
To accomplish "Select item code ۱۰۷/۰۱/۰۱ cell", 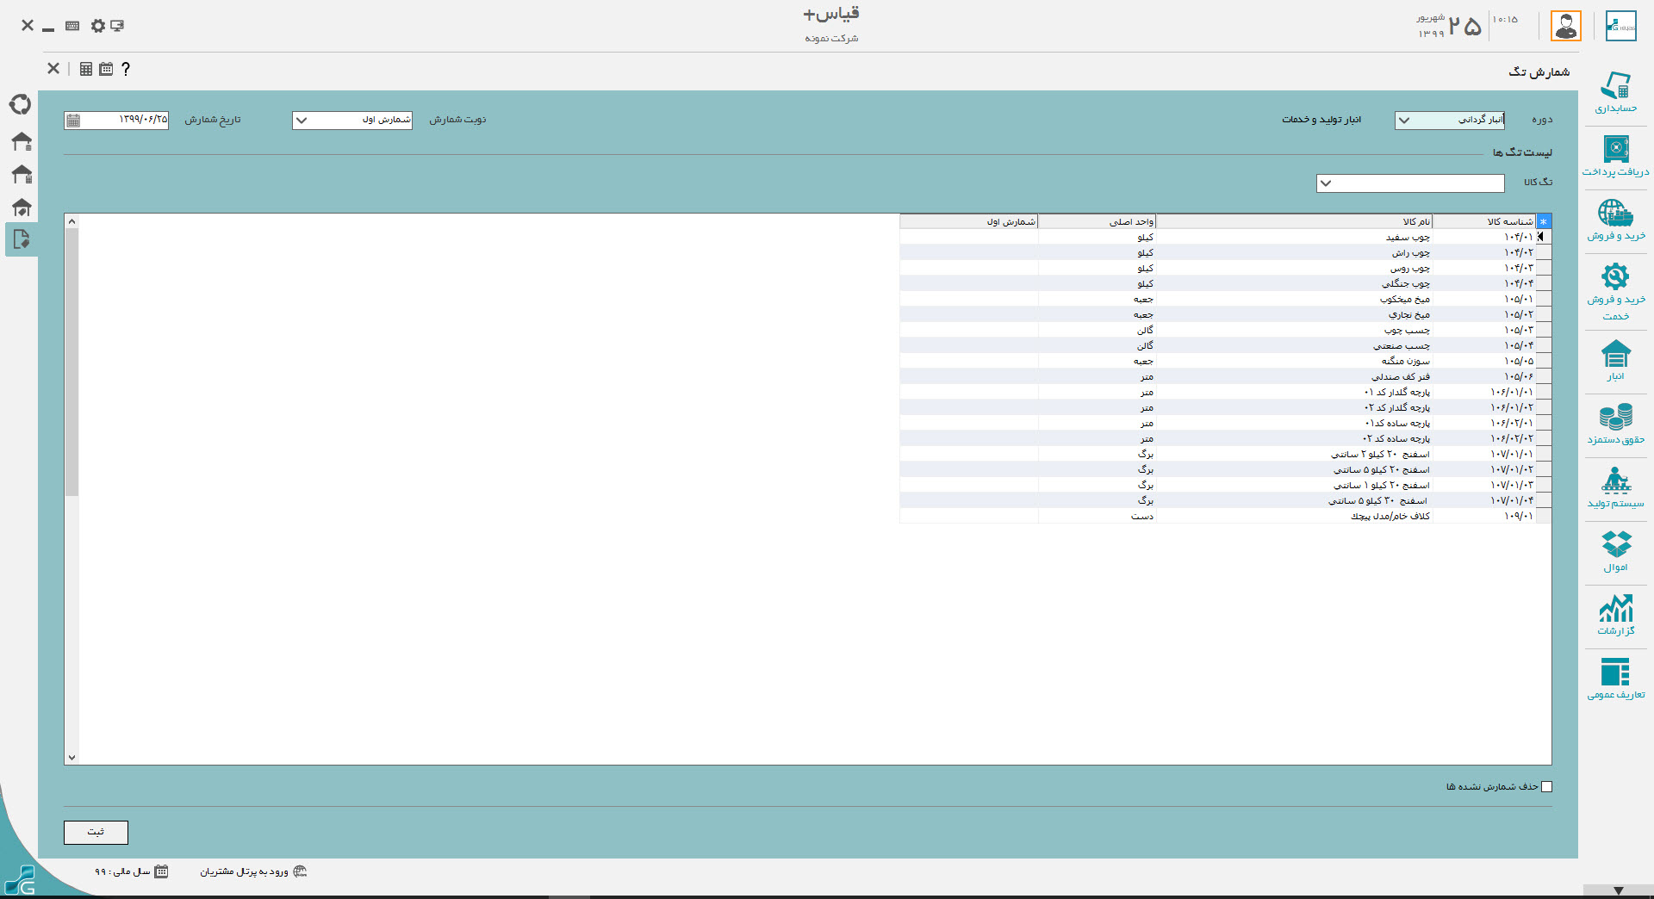I will (1483, 454).
